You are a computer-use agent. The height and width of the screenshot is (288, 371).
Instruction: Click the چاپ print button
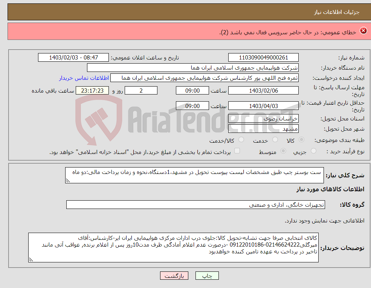pos(207,276)
